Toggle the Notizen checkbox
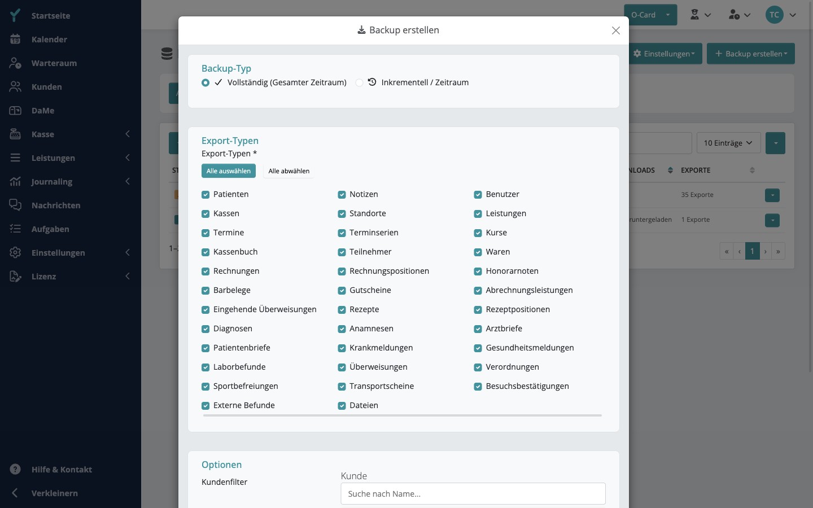Image resolution: width=813 pixels, height=508 pixels. pos(342,195)
